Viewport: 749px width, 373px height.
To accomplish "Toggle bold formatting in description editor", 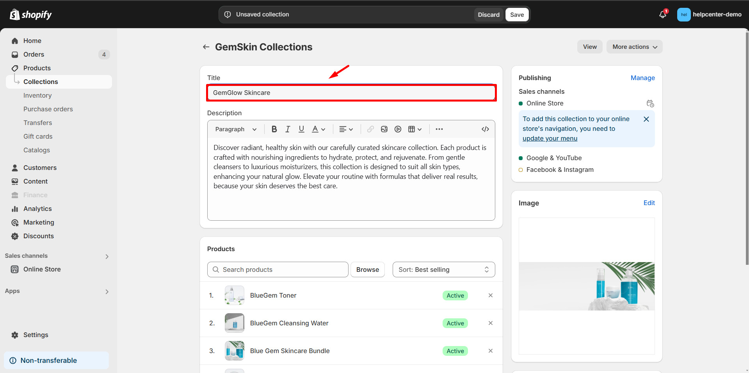I will coord(274,129).
